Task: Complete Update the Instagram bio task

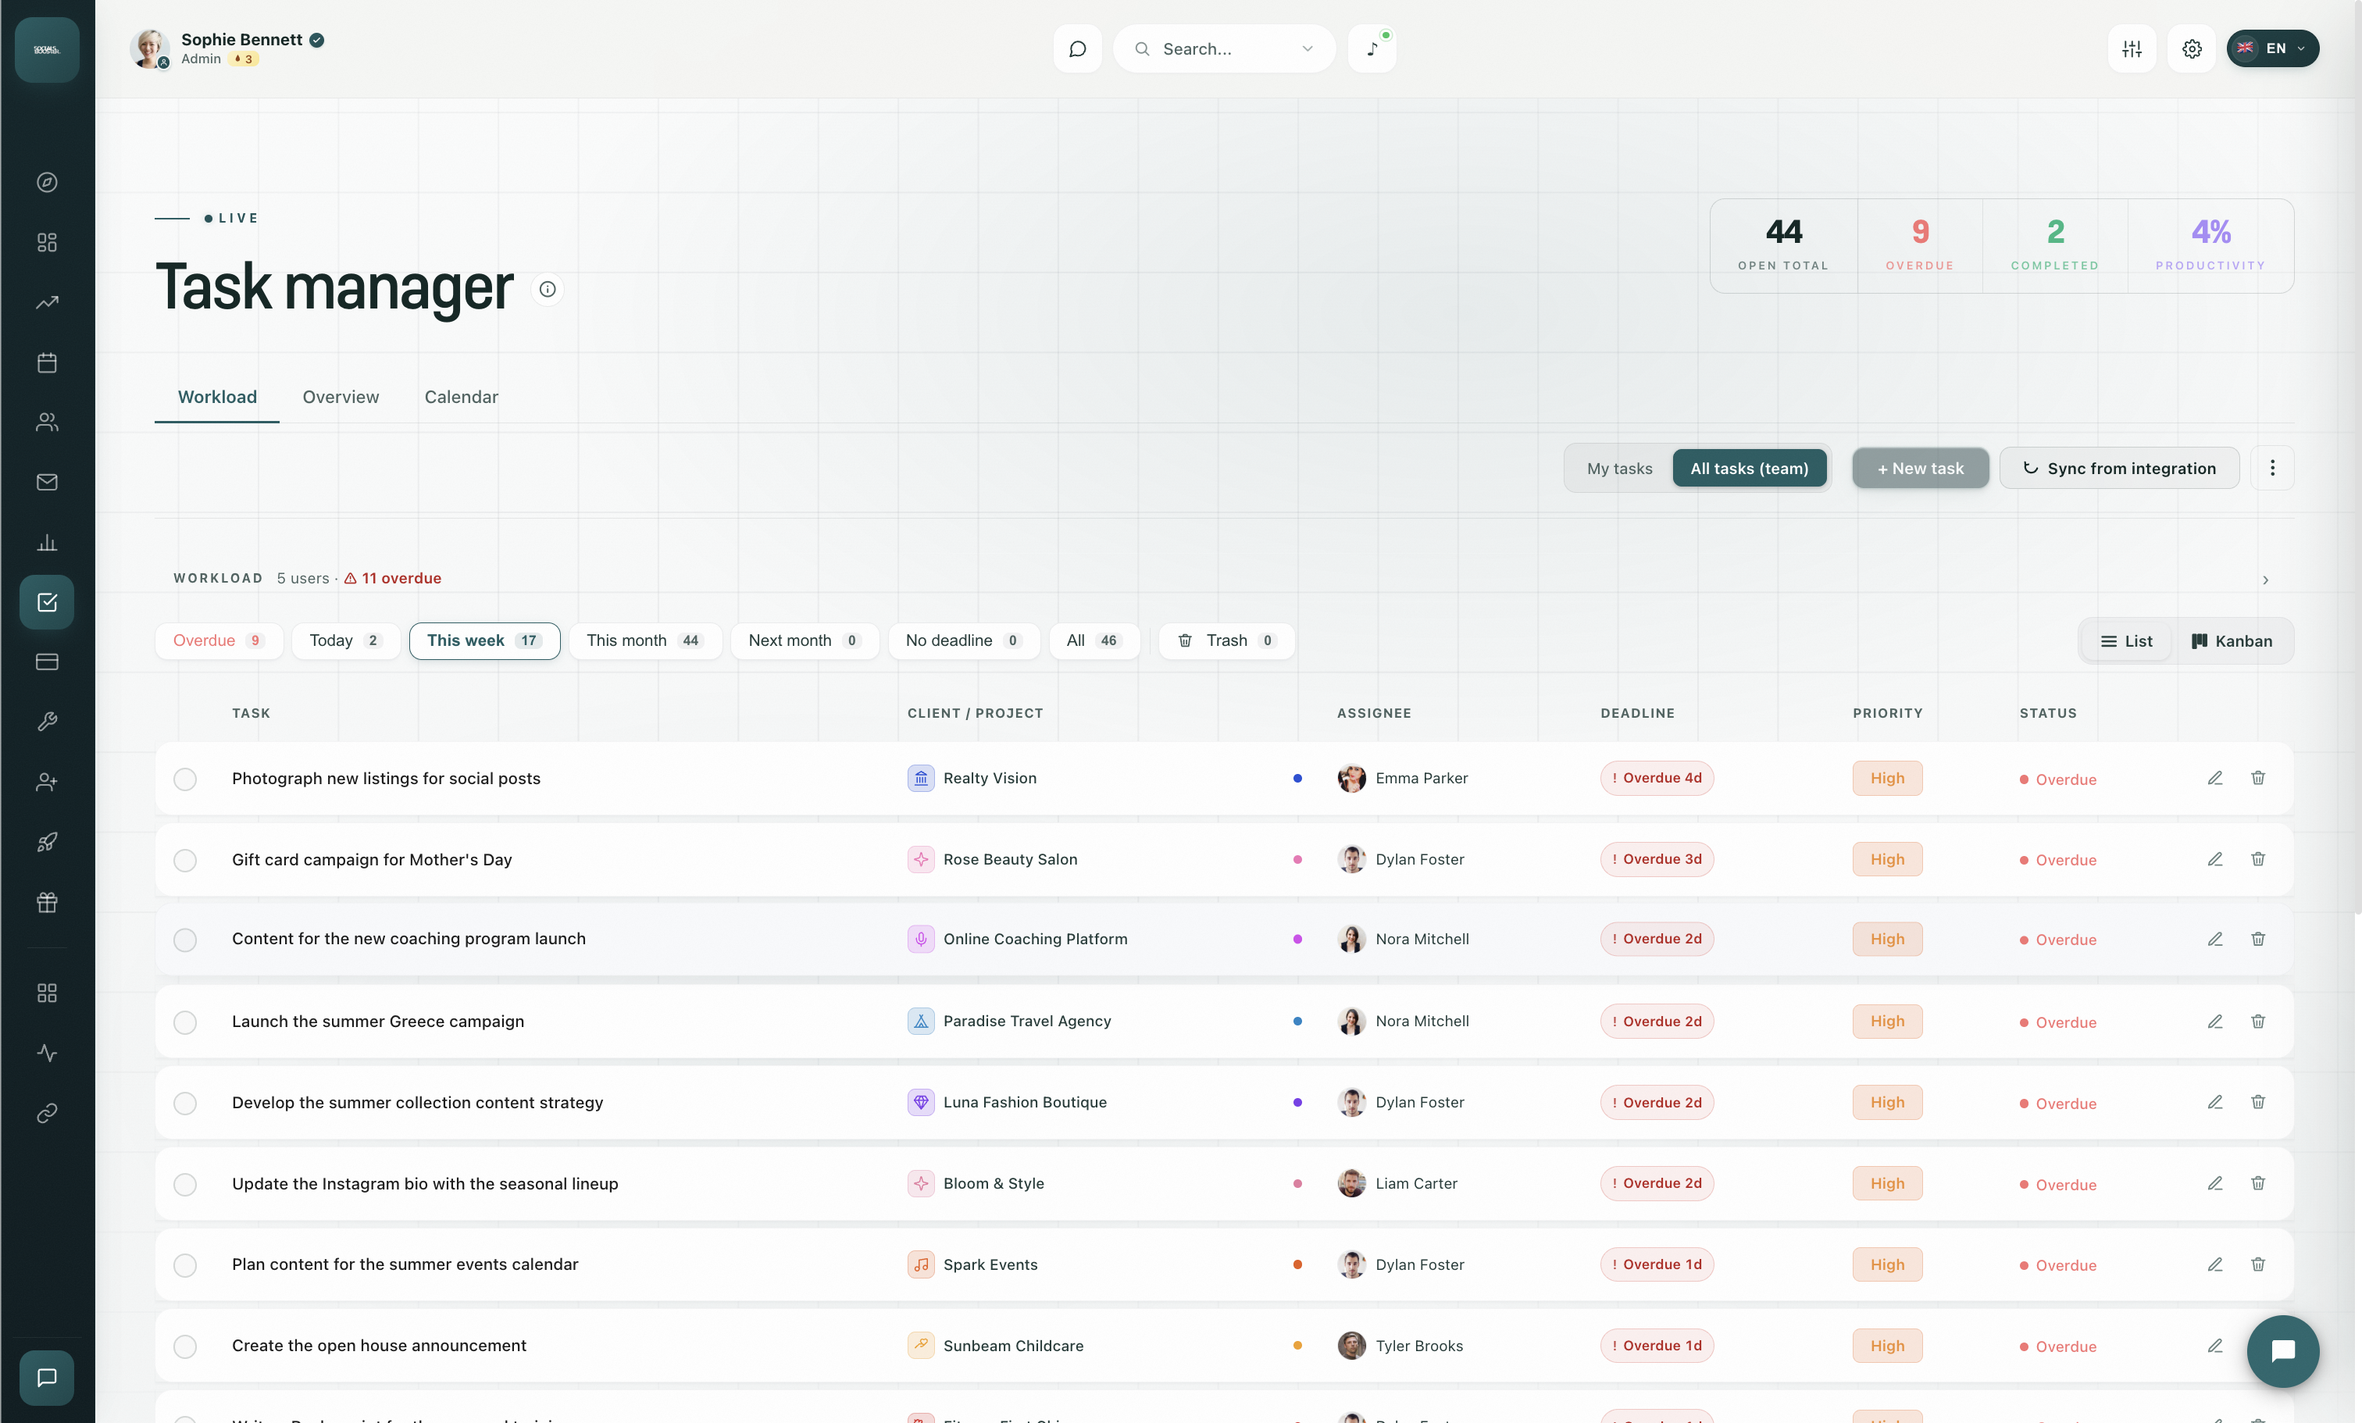Action: coord(185,1184)
